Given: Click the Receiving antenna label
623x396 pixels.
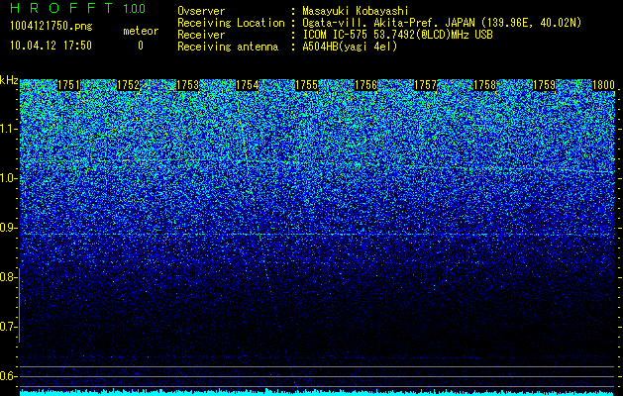Looking at the screenshot, I should pyautogui.click(x=228, y=47).
